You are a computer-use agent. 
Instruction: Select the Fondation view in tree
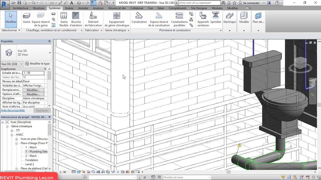click(x=32, y=160)
